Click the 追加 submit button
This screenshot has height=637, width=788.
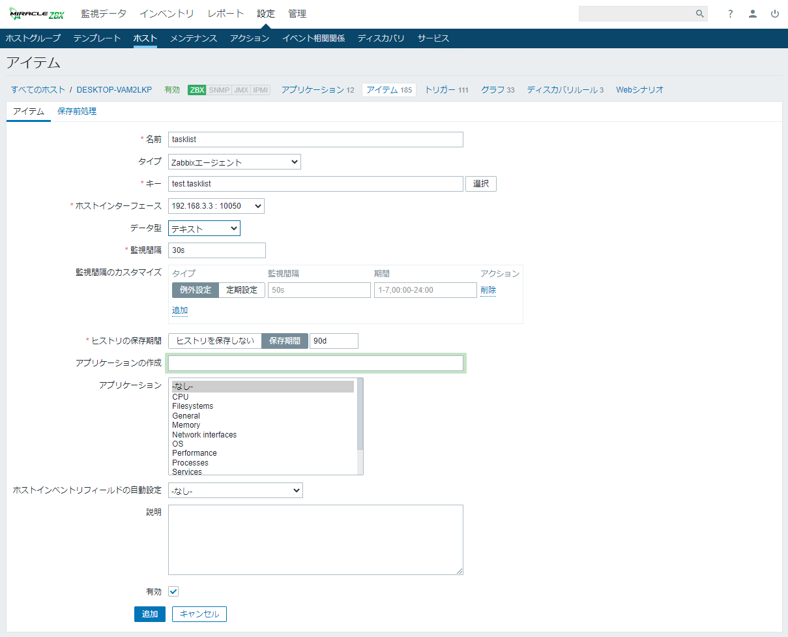coord(150,614)
